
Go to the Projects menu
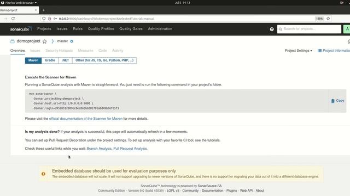coord(44,29)
